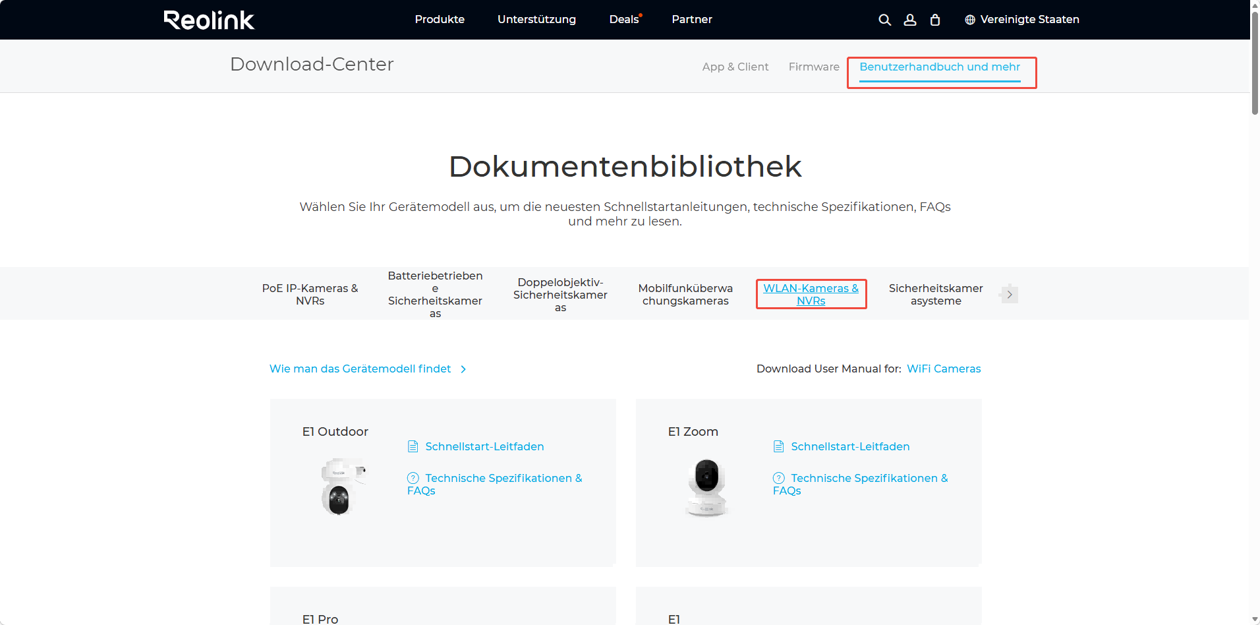Click E1 Outdoor FAQs question-mark icon

(413, 478)
